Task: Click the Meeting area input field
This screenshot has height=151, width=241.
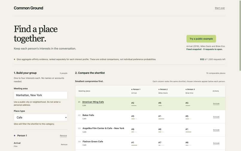Action: pos(41,95)
